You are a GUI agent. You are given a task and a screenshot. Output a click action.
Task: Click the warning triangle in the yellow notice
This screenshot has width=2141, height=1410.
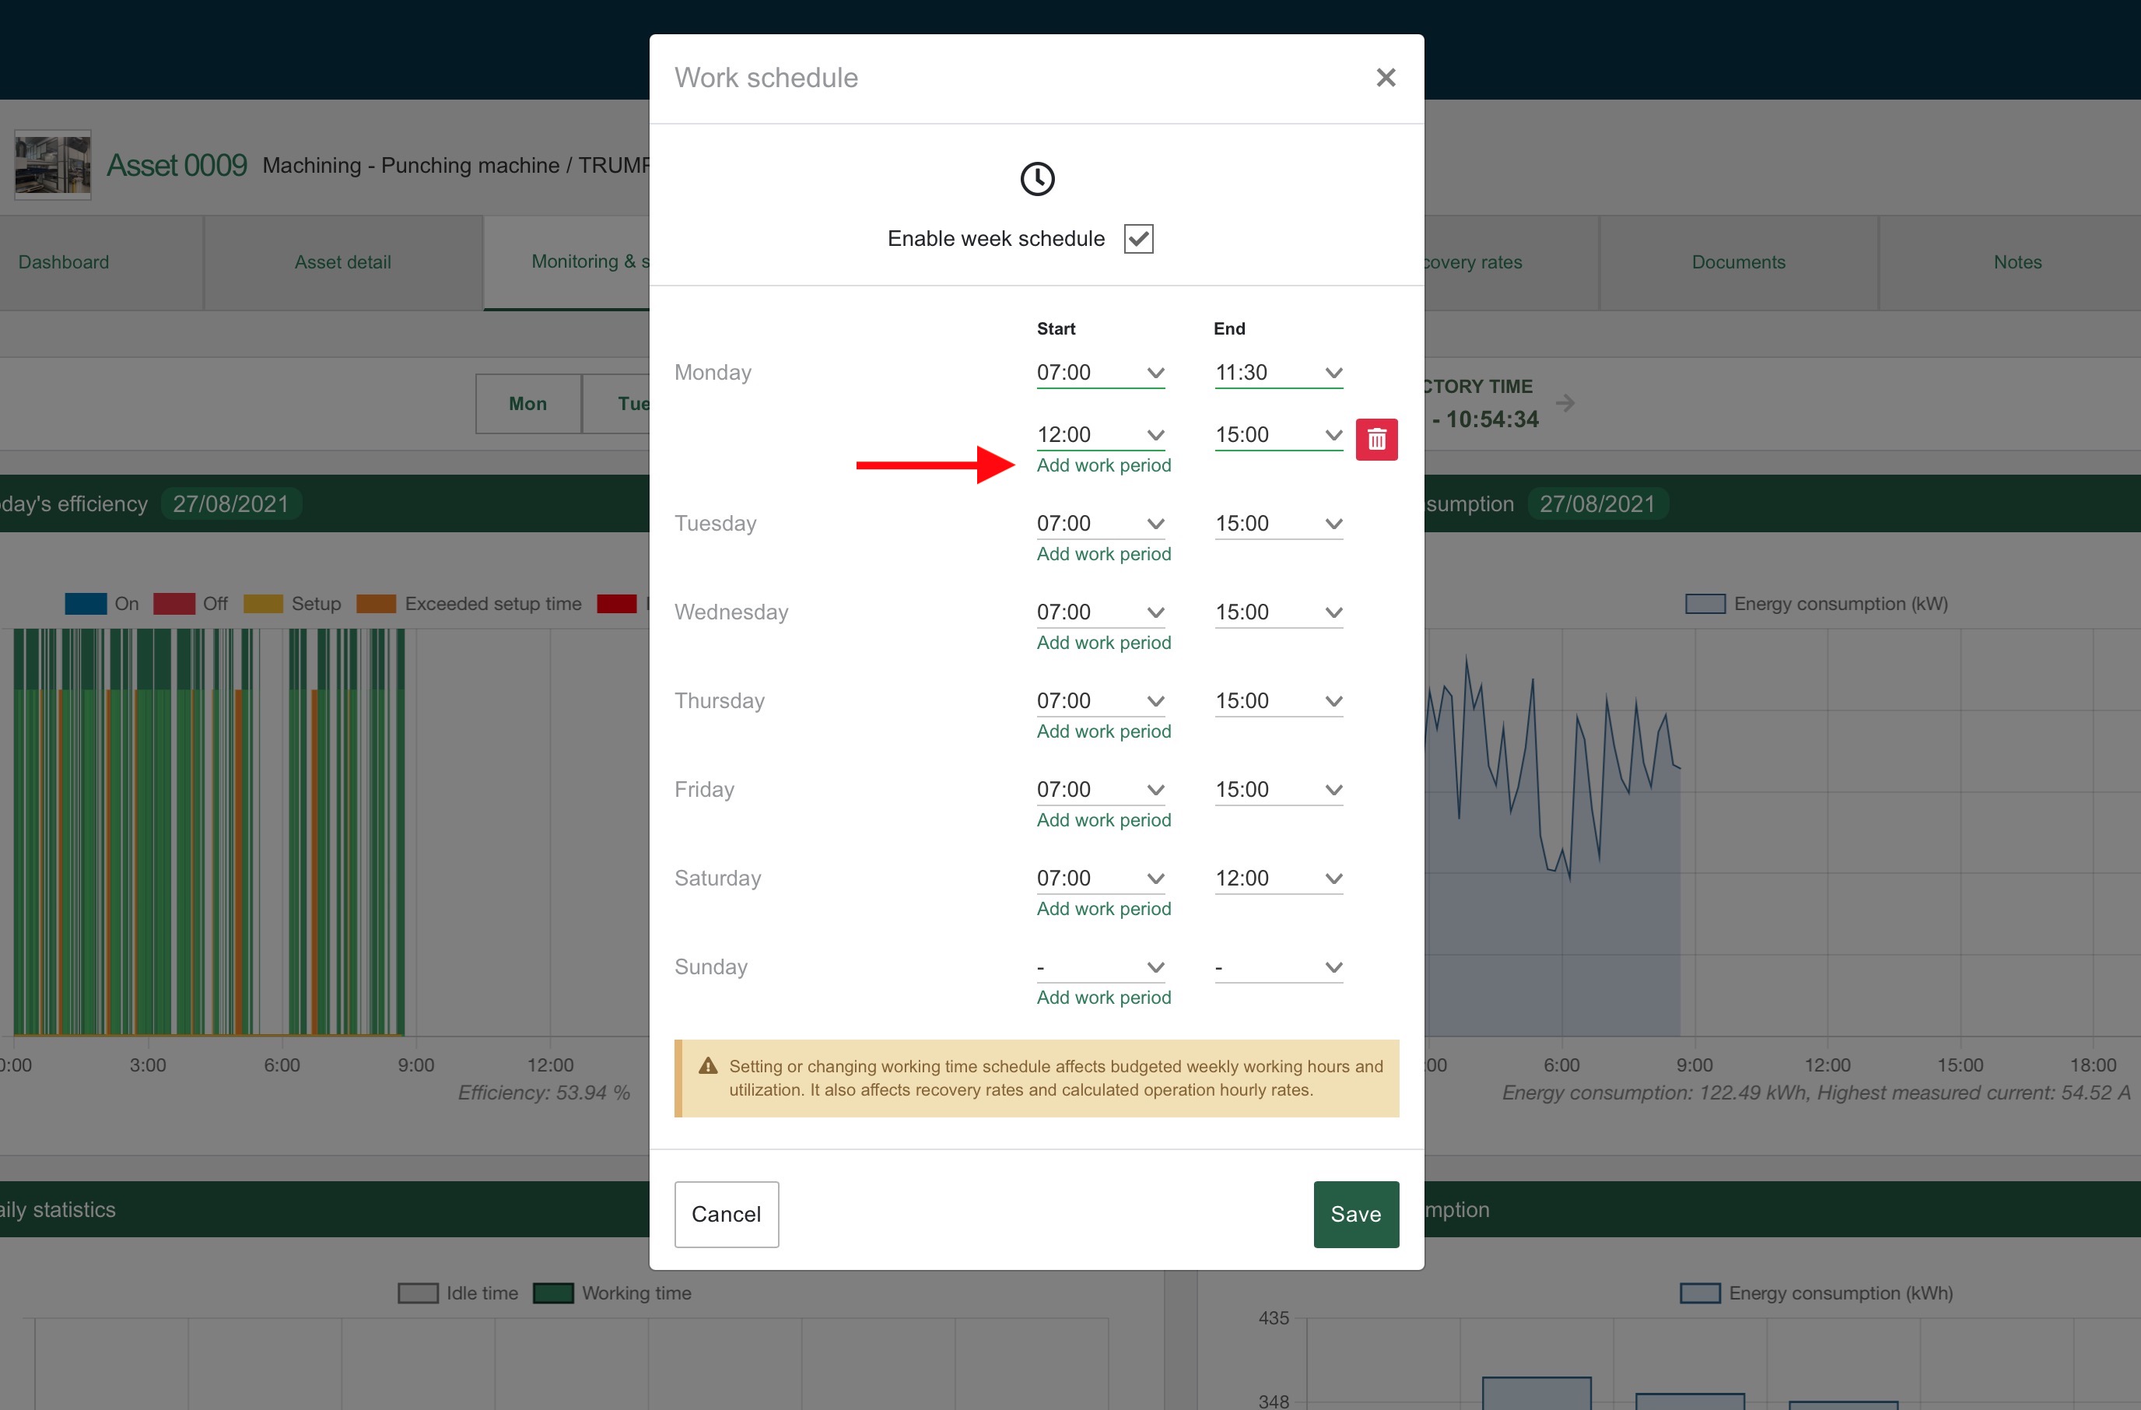point(708,1065)
